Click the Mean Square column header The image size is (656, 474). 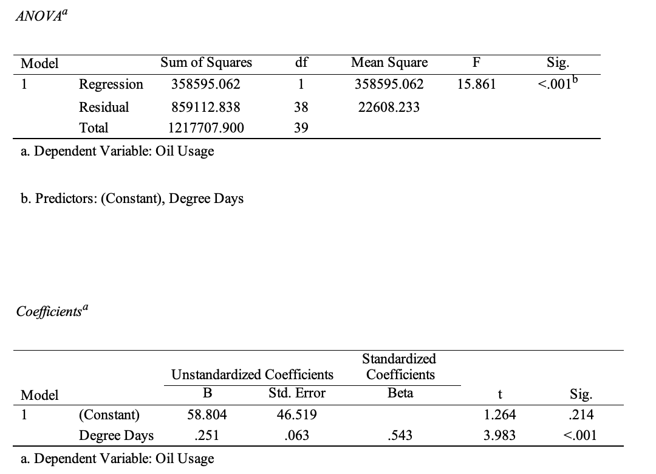tap(389, 63)
